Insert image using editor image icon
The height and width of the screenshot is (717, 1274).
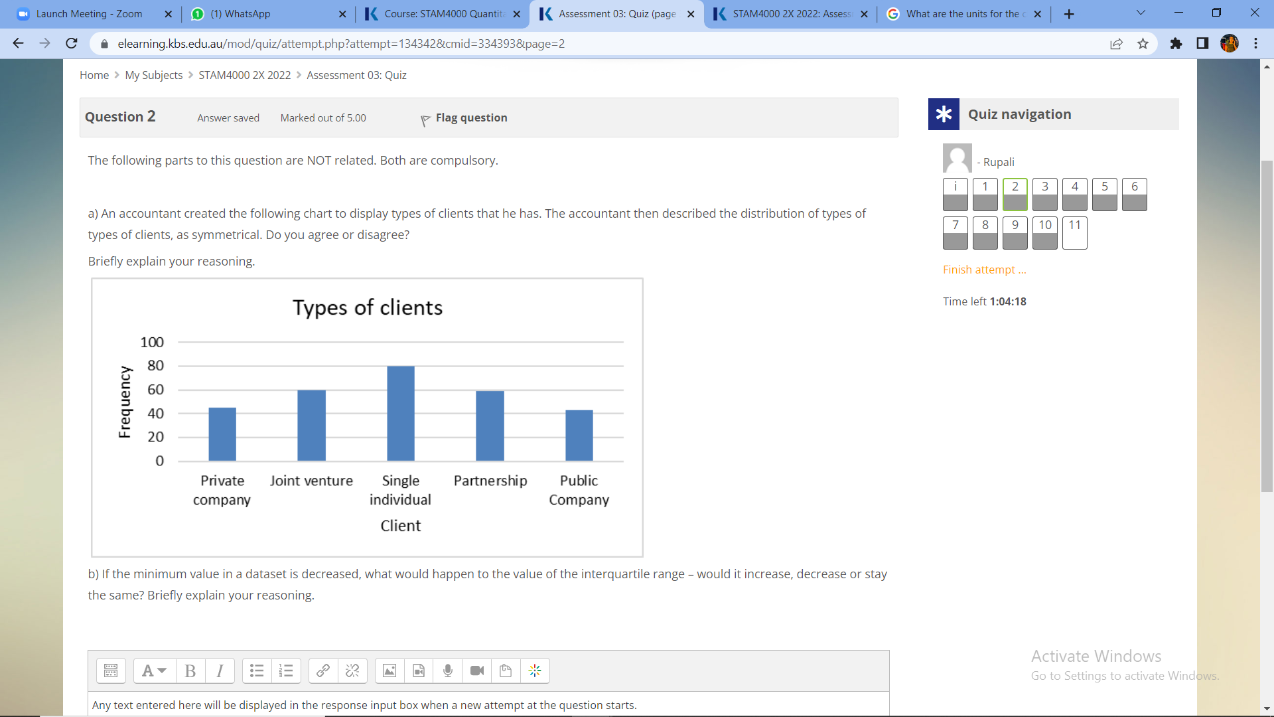pos(389,671)
